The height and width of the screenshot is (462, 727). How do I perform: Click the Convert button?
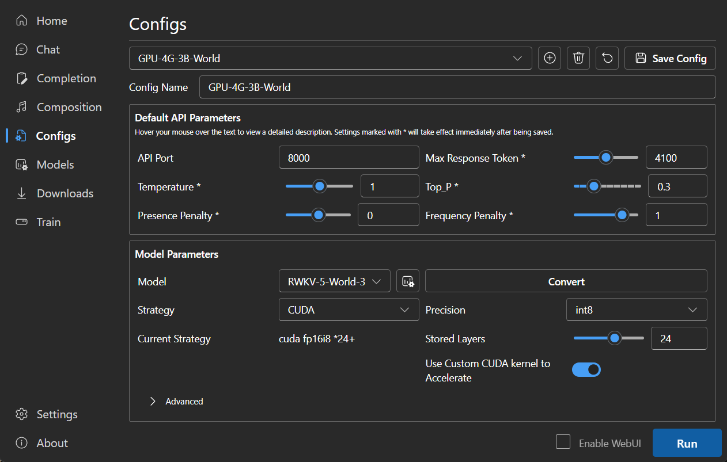pos(566,281)
